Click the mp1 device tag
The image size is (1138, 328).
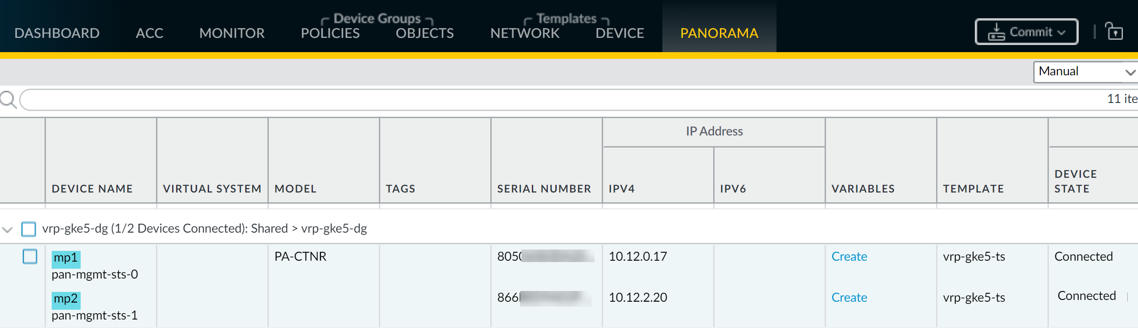coord(66,258)
